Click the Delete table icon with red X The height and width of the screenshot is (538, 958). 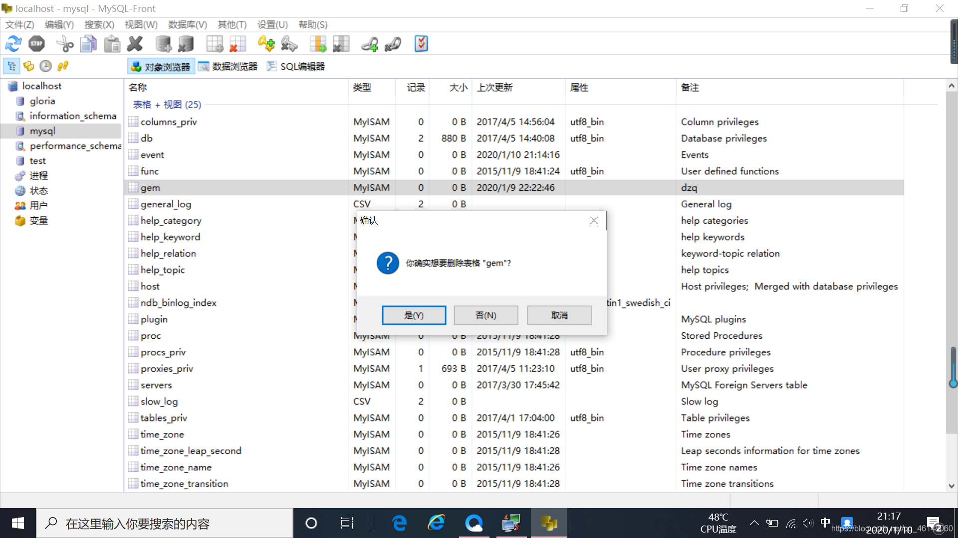[238, 44]
